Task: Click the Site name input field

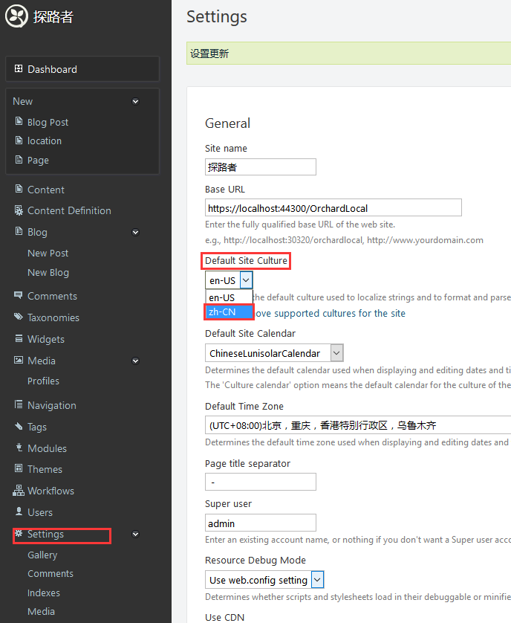Action: pyautogui.click(x=261, y=167)
